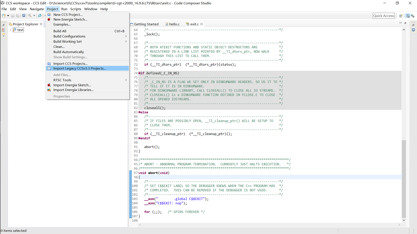Screen dimensions: 417x234
Task: Choose New CCS Project... menu entry
Action: click(x=87, y=14)
